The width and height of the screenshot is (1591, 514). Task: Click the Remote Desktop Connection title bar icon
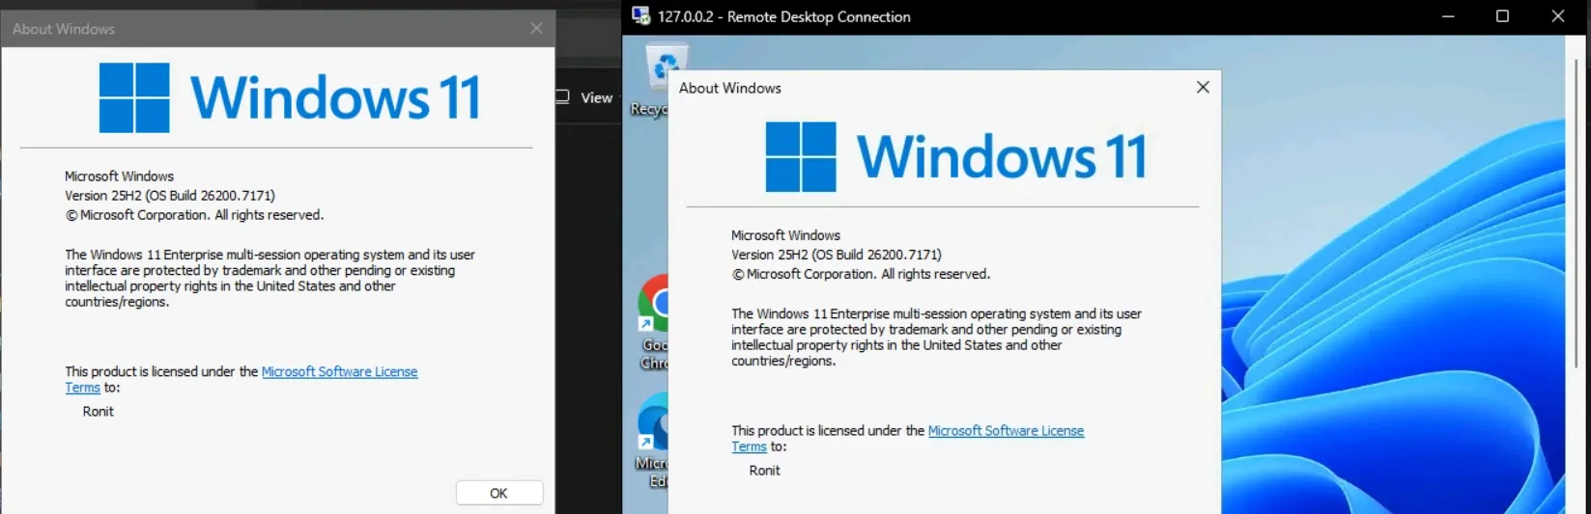click(x=640, y=15)
